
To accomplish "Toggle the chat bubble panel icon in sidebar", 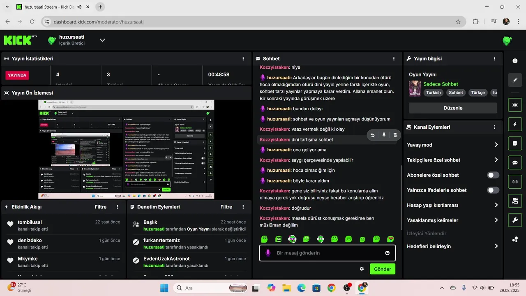I will coord(515,162).
